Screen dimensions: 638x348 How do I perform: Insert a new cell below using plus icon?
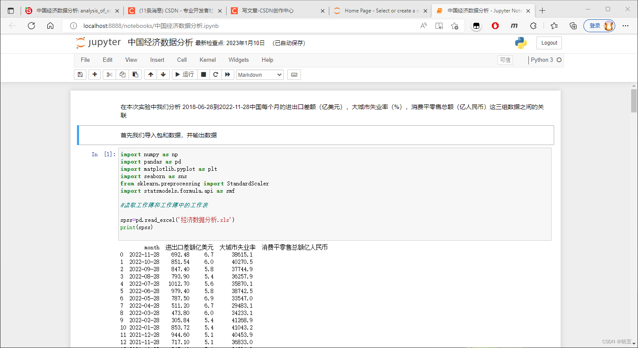(95, 75)
